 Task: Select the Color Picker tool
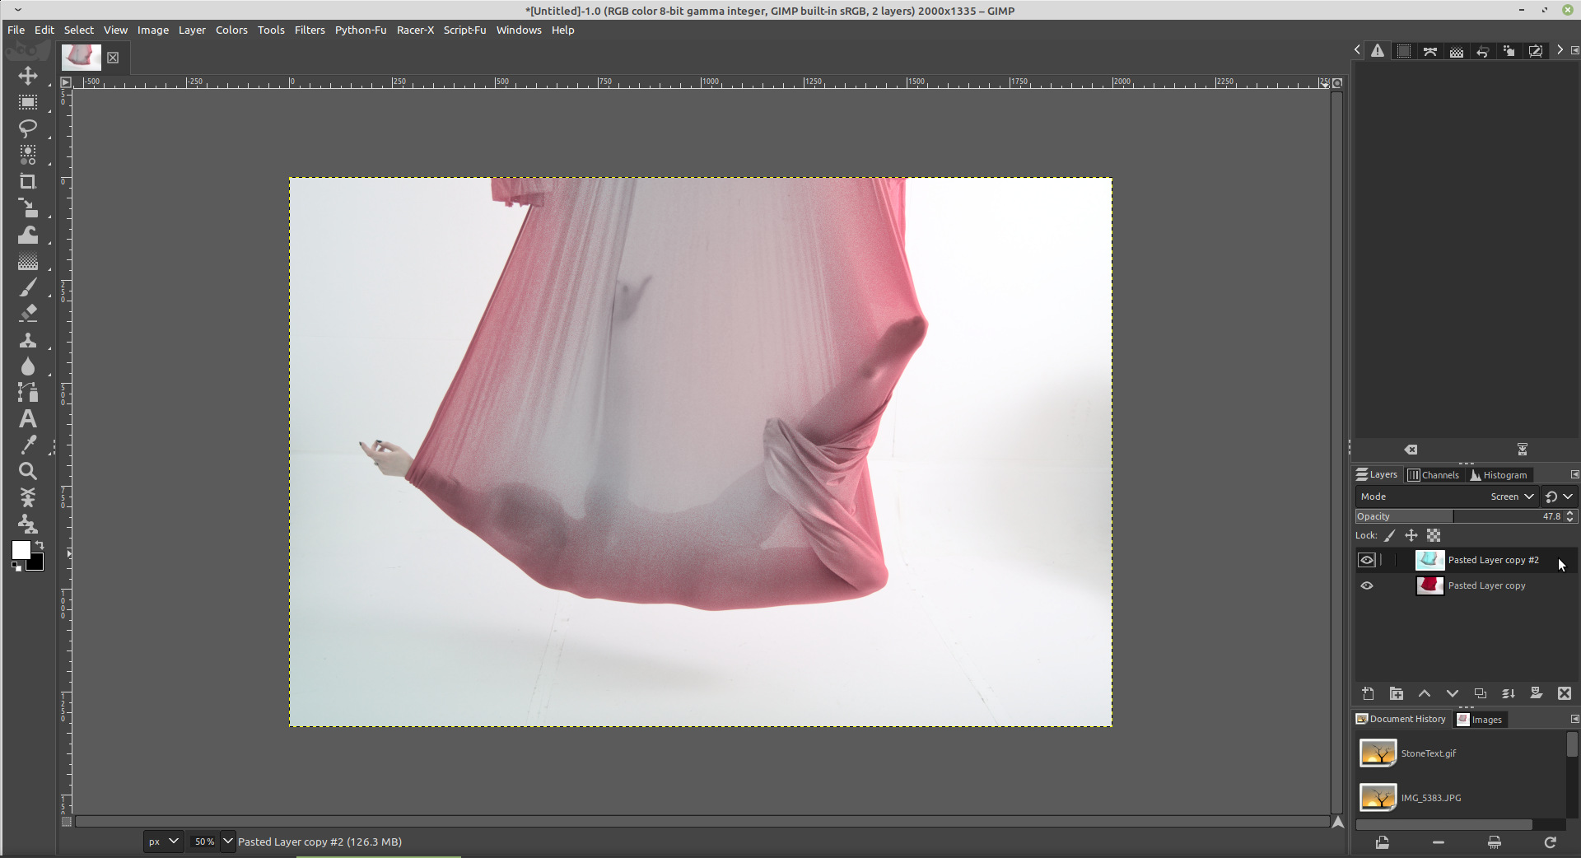[x=28, y=445]
